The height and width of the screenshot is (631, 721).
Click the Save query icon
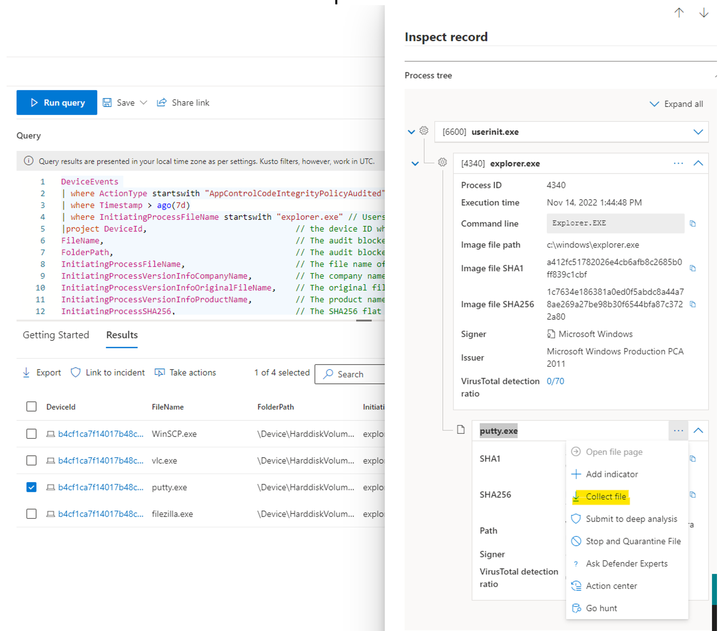pyautogui.click(x=107, y=102)
